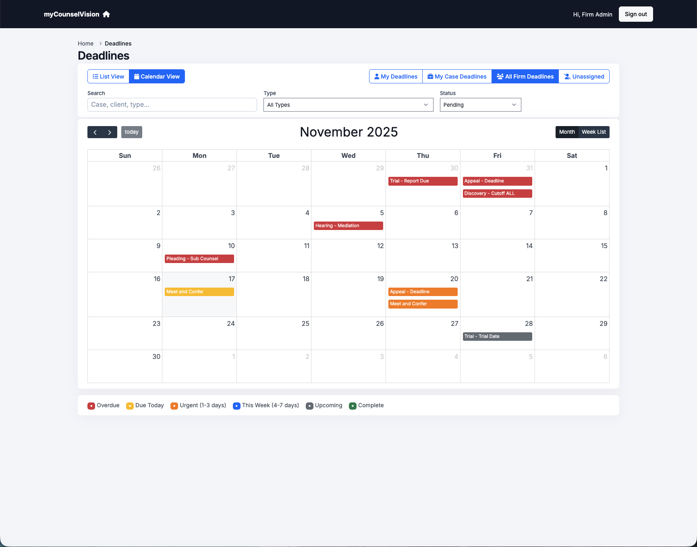Viewport: 697px width, 547px height.
Task: Click the previous month arrow
Action: coord(95,132)
